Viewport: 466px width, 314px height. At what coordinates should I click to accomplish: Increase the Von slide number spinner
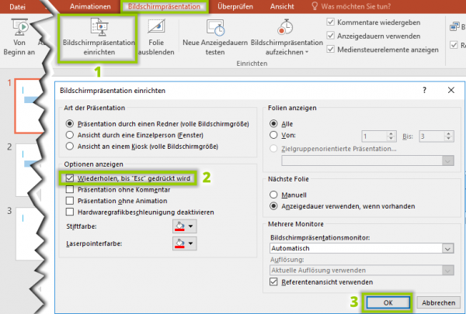pos(391,134)
